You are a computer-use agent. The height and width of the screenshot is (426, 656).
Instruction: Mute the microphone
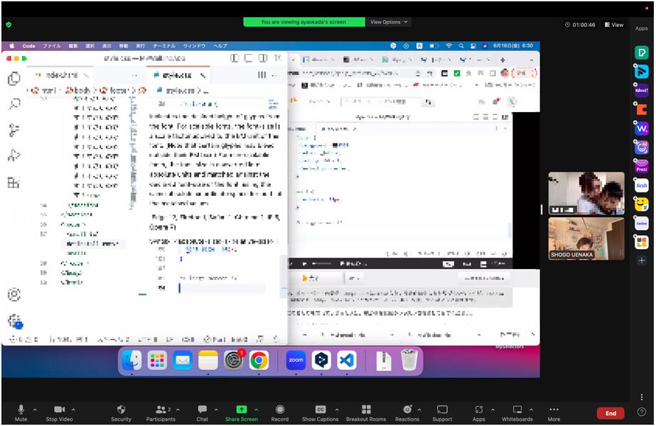(21, 413)
